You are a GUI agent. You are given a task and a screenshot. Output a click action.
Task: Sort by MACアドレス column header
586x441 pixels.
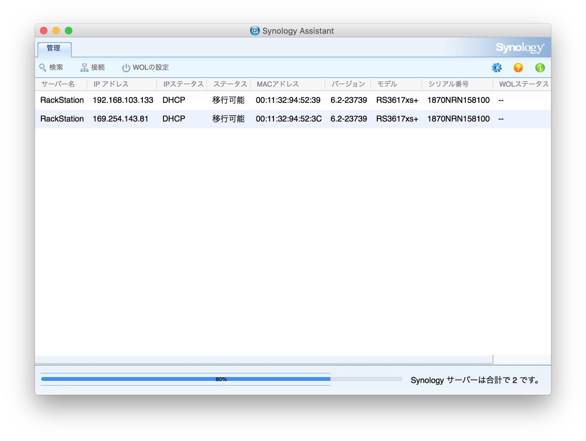pyautogui.click(x=288, y=84)
